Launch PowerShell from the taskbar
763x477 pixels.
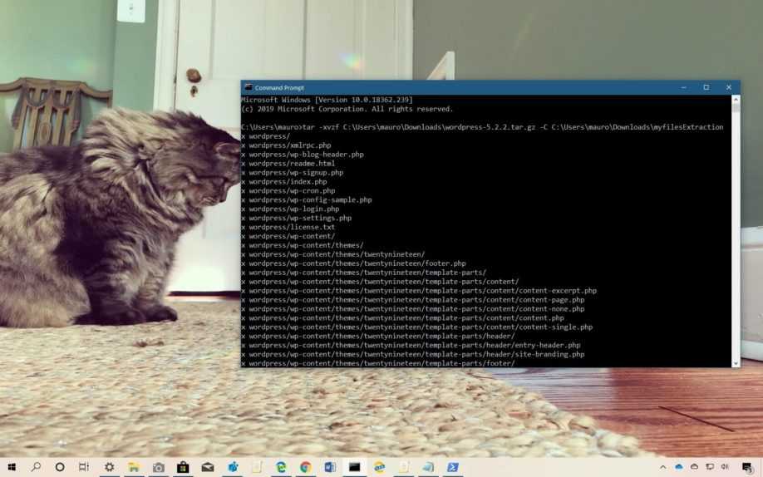coord(452,467)
